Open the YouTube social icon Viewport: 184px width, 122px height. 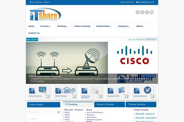pyautogui.click(x=151, y=12)
